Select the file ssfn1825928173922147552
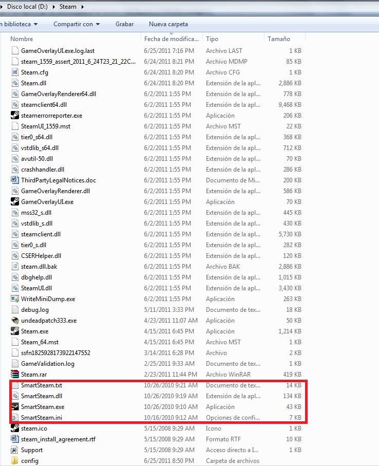This screenshot has width=379, height=466. click(55, 353)
